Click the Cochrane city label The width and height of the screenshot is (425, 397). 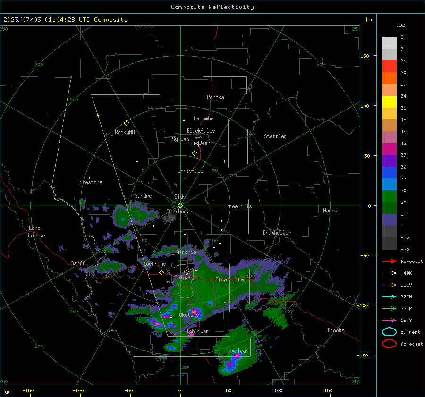point(154,264)
